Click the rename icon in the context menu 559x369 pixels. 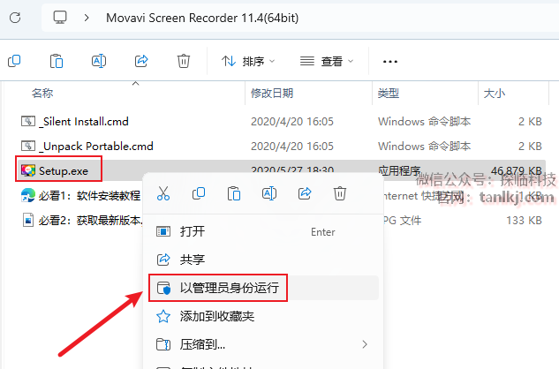[x=269, y=193]
